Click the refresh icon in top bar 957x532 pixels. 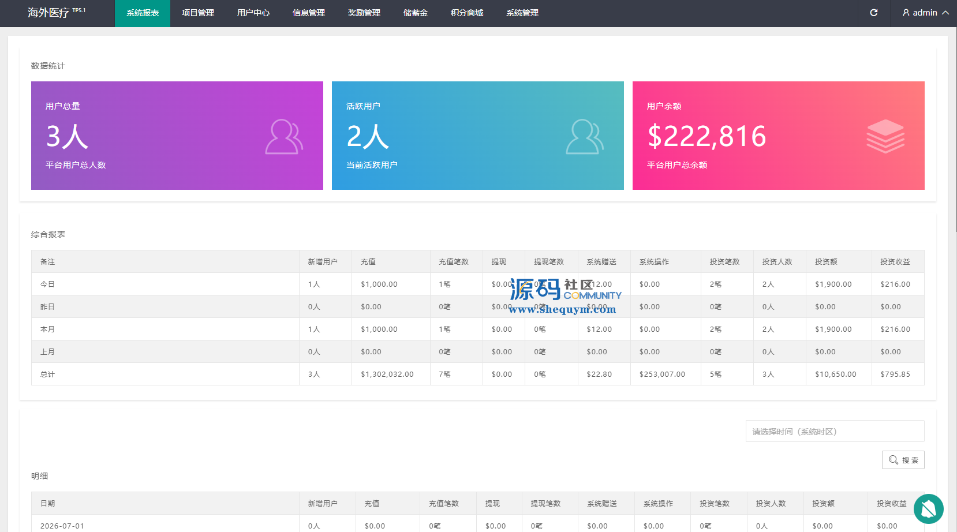coord(874,13)
